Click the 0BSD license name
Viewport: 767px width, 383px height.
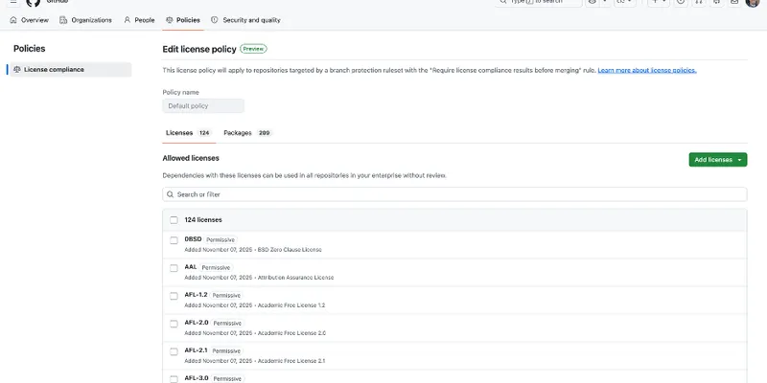point(193,239)
